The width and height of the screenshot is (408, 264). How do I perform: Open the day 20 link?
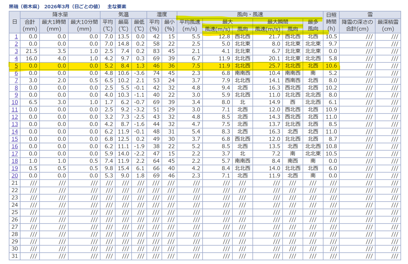coord(15,176)
